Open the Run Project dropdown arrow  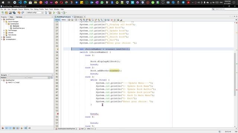tap(56, 13)
